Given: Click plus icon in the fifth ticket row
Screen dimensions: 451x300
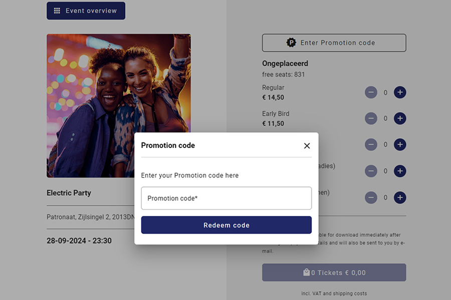Looking at the screenshot, I should pos(399,197).
